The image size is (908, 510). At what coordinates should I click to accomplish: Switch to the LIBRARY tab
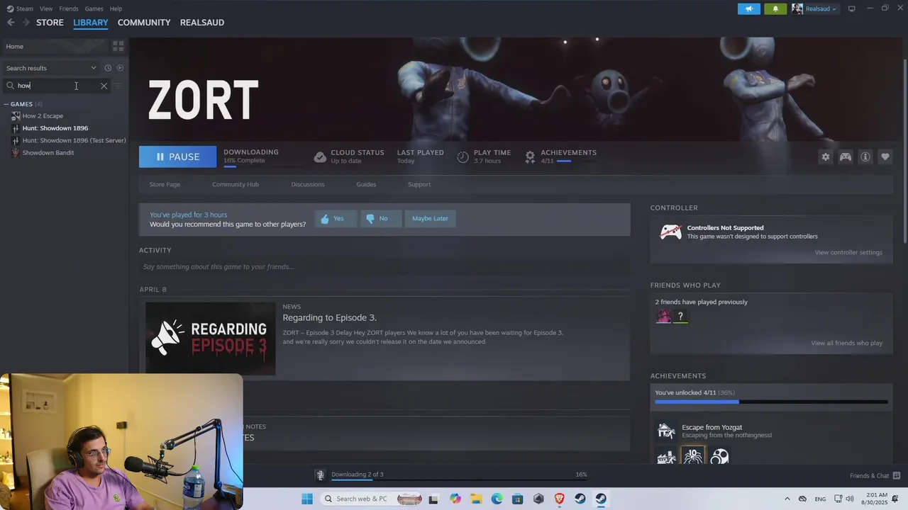click(x=91, y=23)
